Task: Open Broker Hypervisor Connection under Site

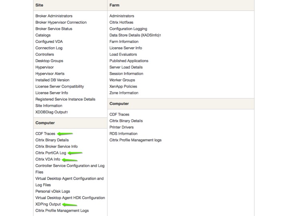Action: click(61, 22)
